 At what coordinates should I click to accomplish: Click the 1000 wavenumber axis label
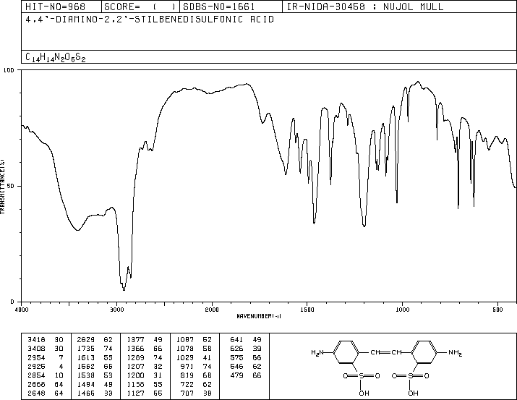point(402,310)
